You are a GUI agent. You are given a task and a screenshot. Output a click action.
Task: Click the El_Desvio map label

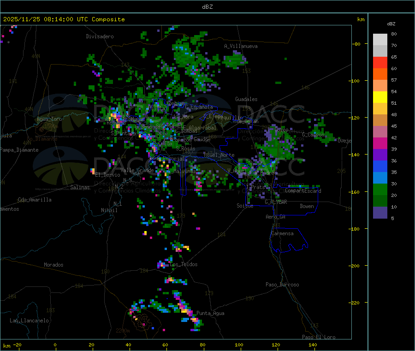coord(107,175)
